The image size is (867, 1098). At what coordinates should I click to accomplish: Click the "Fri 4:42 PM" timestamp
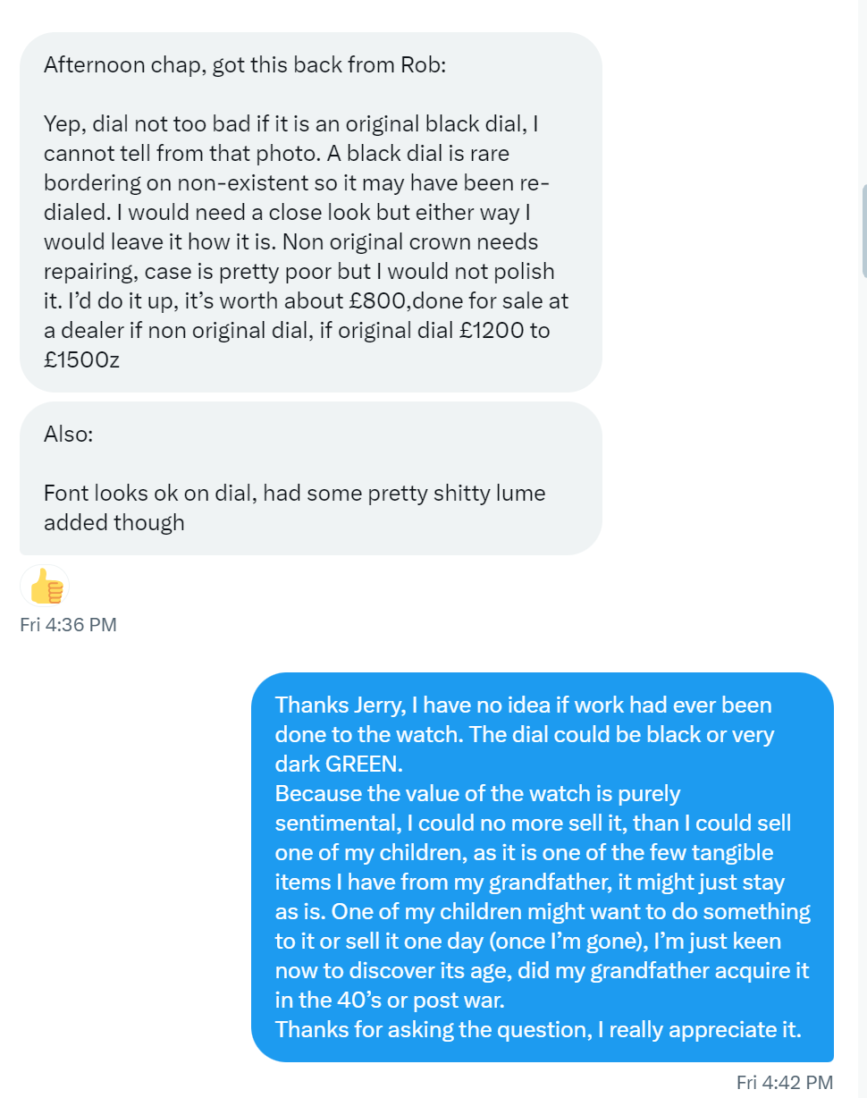pos(784,1082)
